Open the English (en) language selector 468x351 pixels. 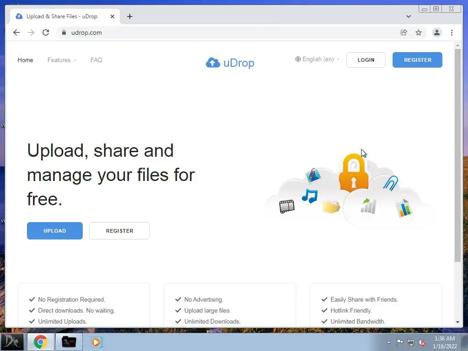pyautogui.click(x=318, y=59)
